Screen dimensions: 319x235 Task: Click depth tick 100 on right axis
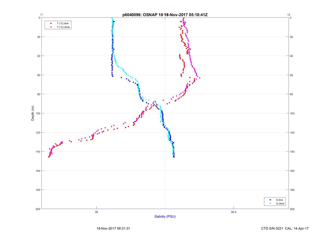point(292,113)
